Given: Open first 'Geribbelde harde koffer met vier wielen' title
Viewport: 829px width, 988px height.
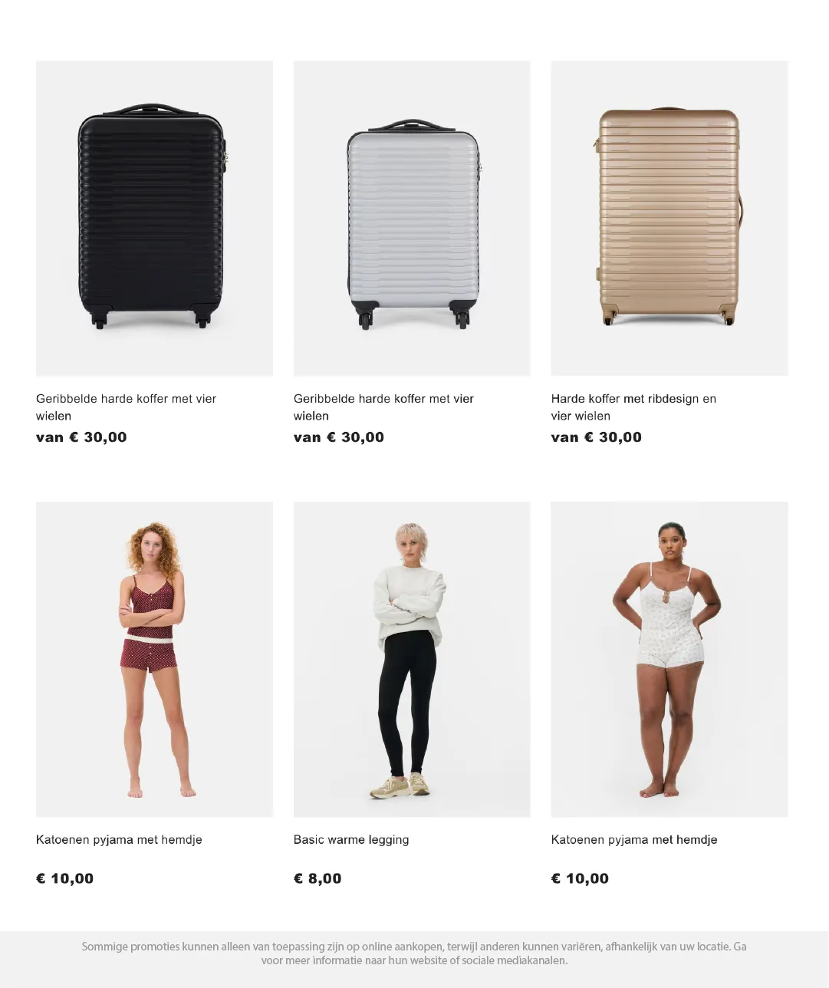Looking at the screenshot, I should [127, 407].
